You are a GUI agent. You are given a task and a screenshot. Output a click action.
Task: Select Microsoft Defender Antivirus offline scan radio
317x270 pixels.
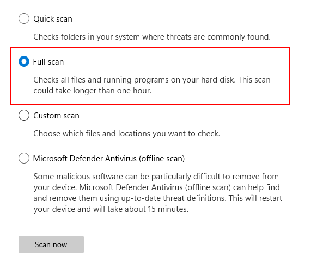tap(24, 158)
